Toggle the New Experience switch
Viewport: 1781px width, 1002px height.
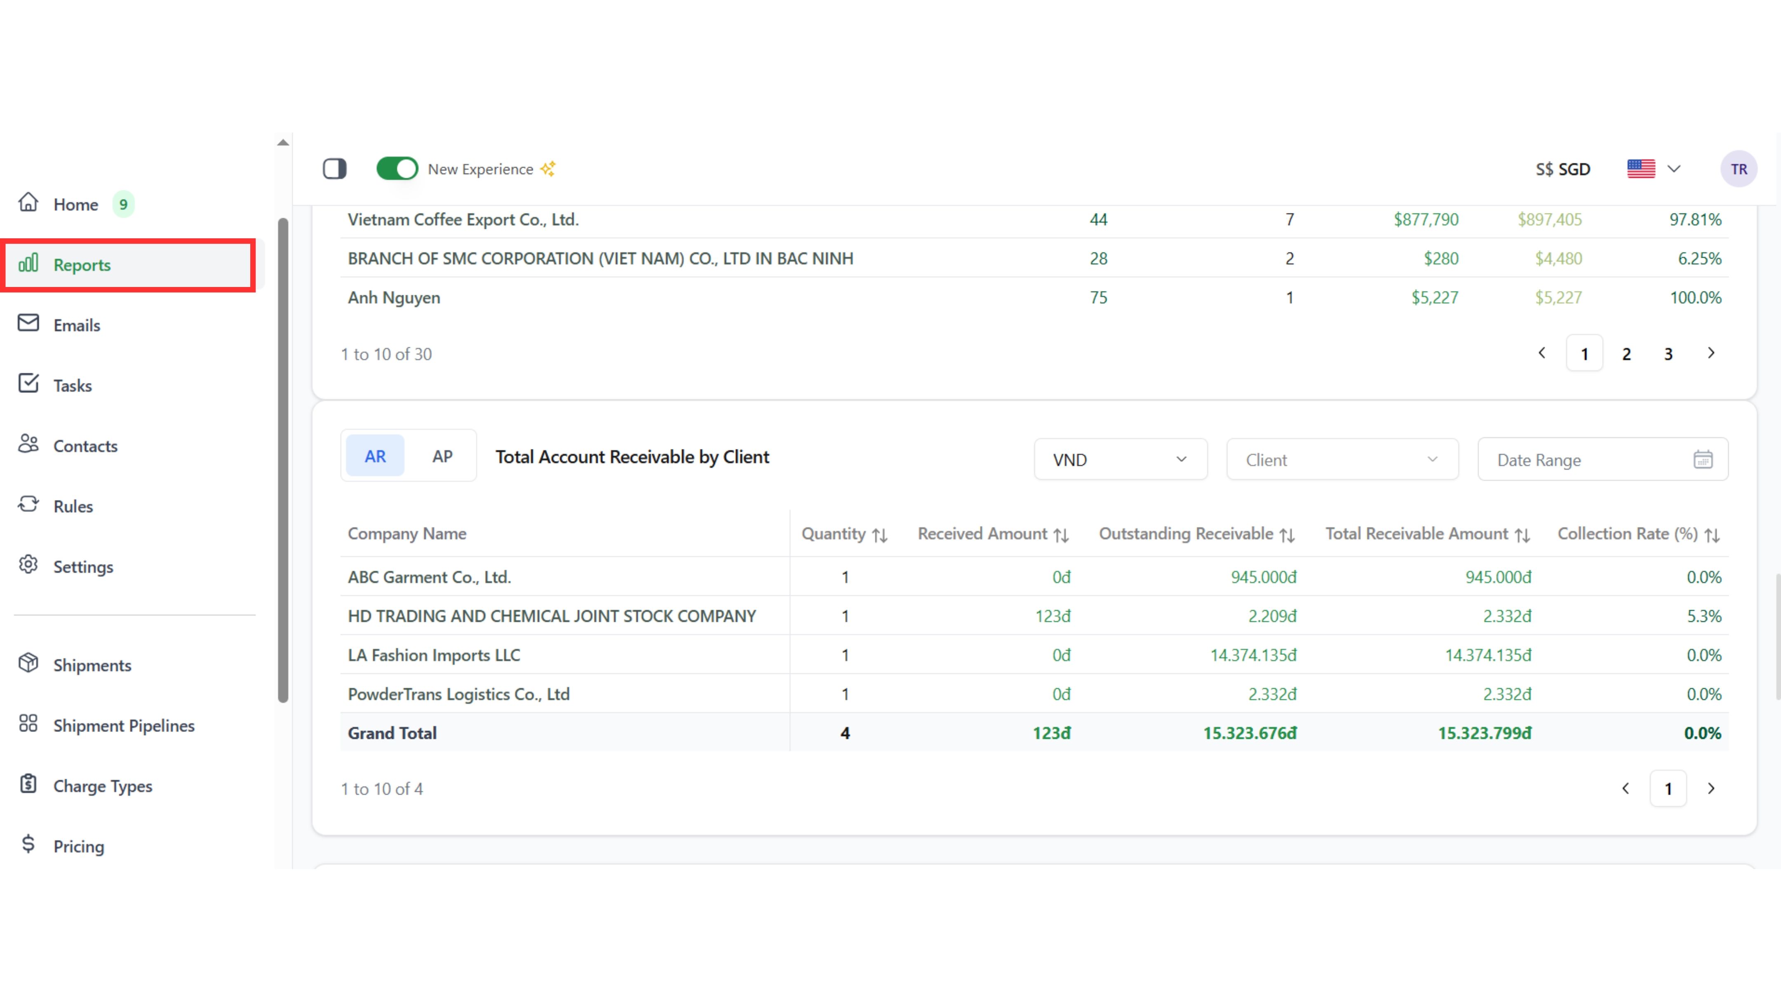coord(397,169)
